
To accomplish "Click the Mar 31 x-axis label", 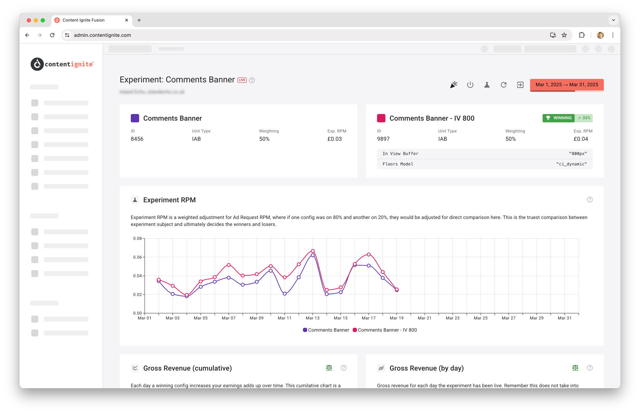I will coord(565,318).
